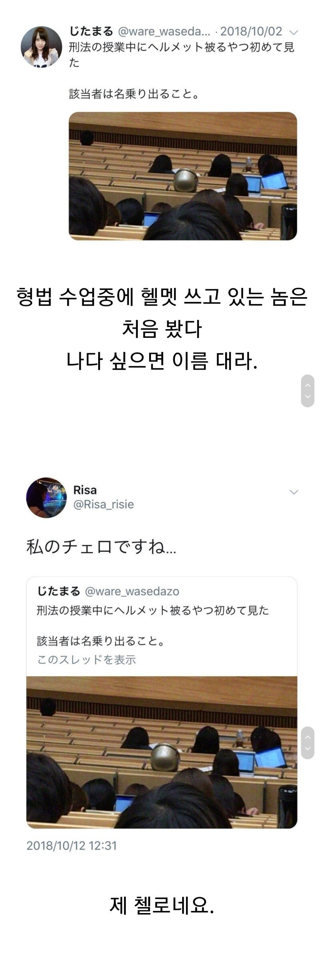Open the lecture hall photo in quoted tweet
The height and width of the screenshot is (957, 323).
[x=162, y=752]
